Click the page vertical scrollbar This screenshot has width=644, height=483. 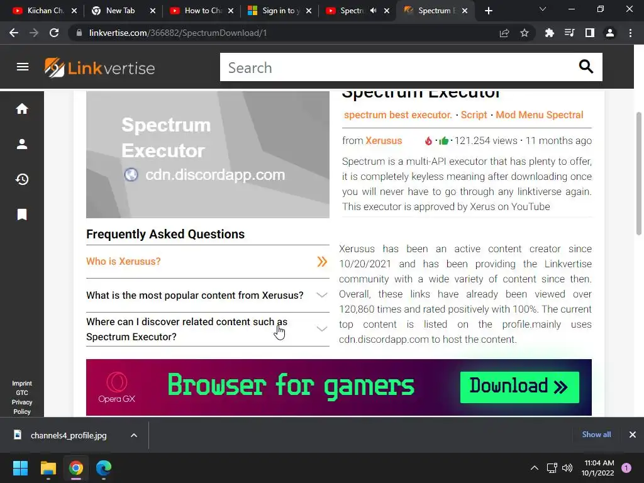[x=639, y=174]
